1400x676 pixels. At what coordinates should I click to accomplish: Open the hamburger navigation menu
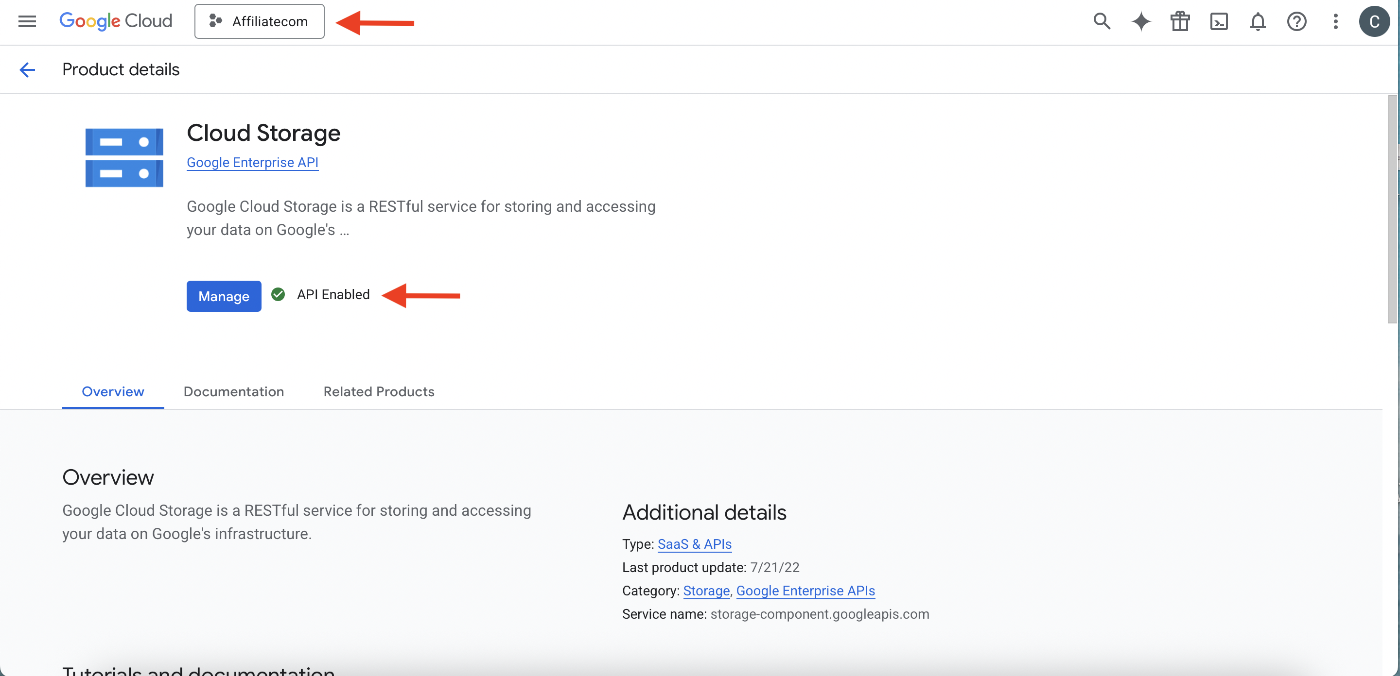27,22
